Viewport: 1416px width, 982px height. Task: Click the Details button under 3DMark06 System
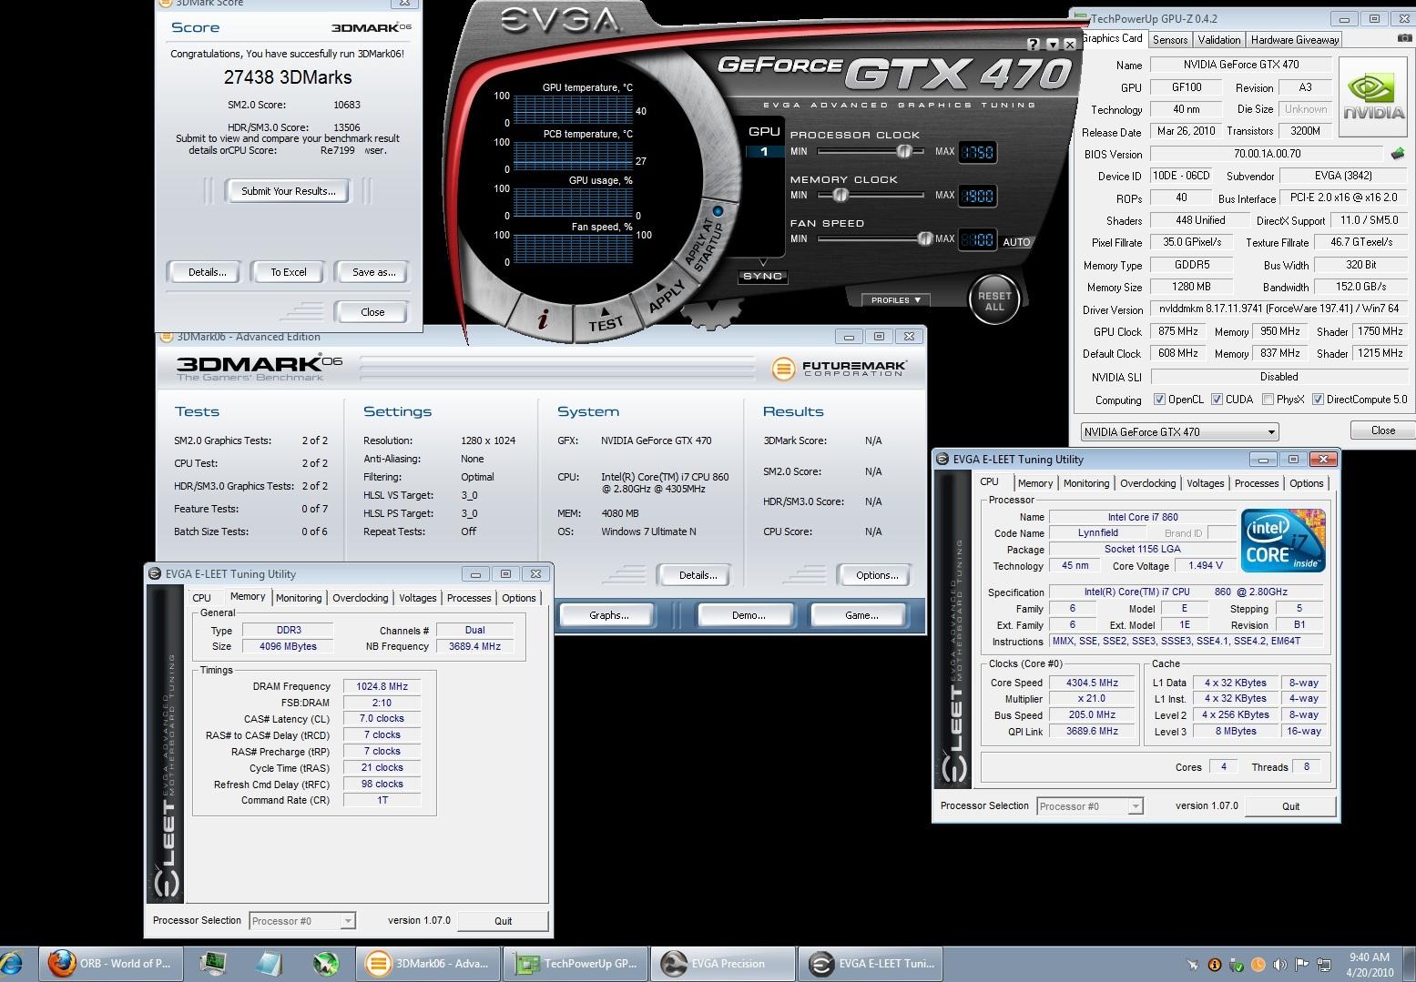(x=698, y=575)
